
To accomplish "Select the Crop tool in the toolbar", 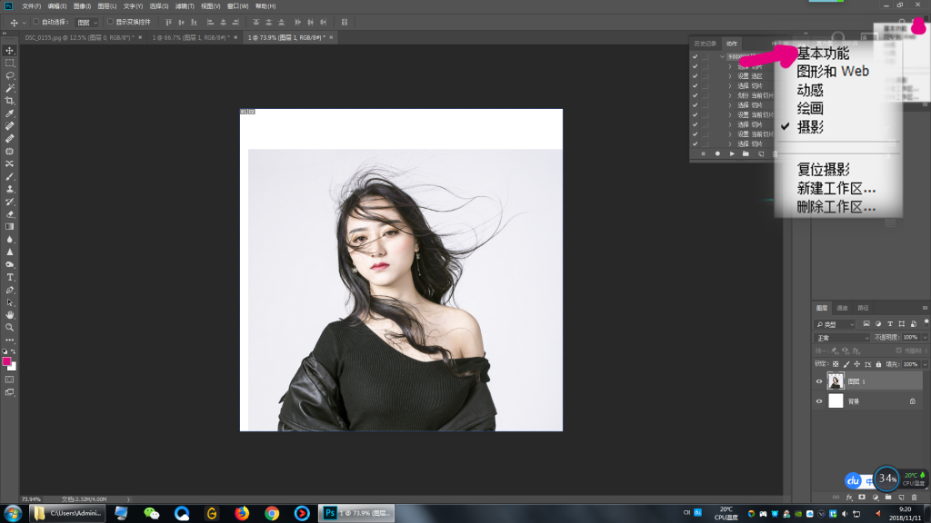I will tap(10, 101).
